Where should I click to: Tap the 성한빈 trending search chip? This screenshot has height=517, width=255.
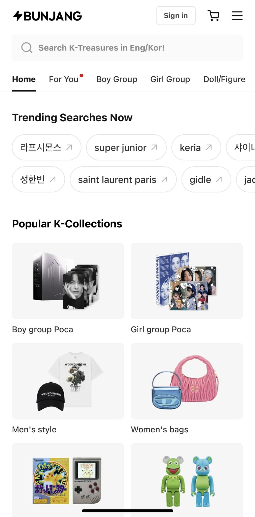[33, 179]
